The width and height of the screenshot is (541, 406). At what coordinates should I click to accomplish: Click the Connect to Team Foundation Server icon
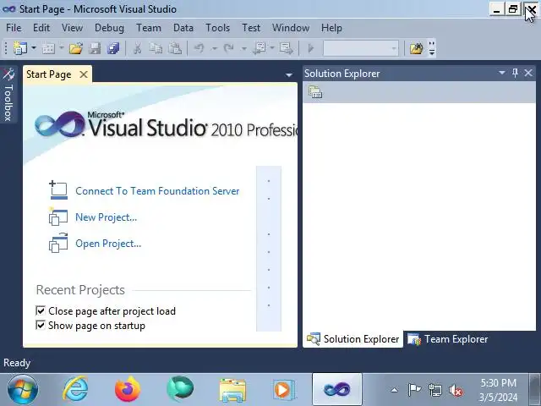pyautogui.click(x=58, y=189)
